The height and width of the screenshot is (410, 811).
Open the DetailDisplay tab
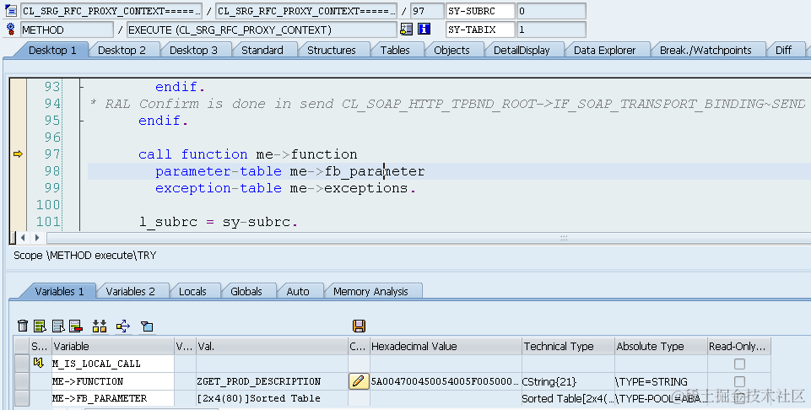coord(522,50)
